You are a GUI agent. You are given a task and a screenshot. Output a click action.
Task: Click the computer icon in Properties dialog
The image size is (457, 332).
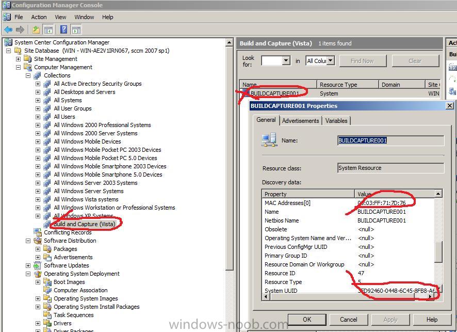point(269,140)
